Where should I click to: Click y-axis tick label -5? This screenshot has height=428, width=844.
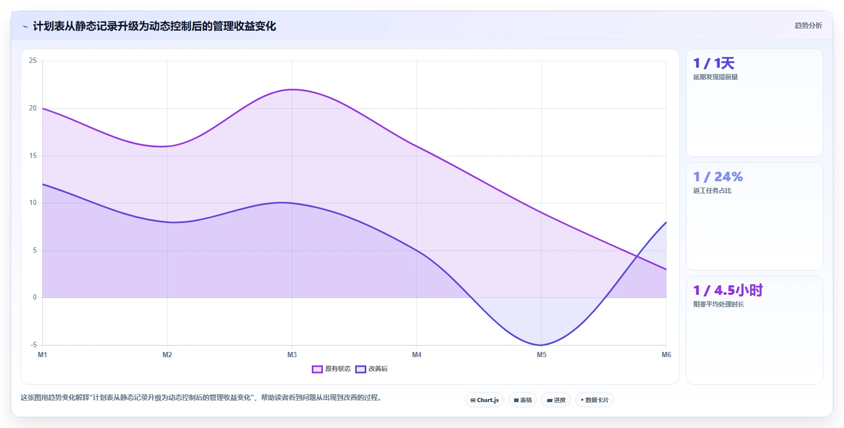(x=34, y=345)
